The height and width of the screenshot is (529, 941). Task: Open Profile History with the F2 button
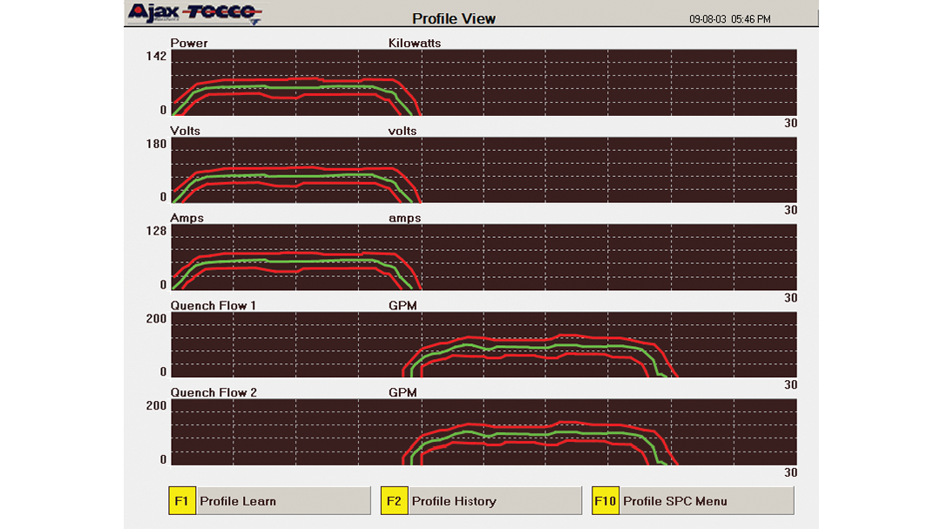pos(481,501)
